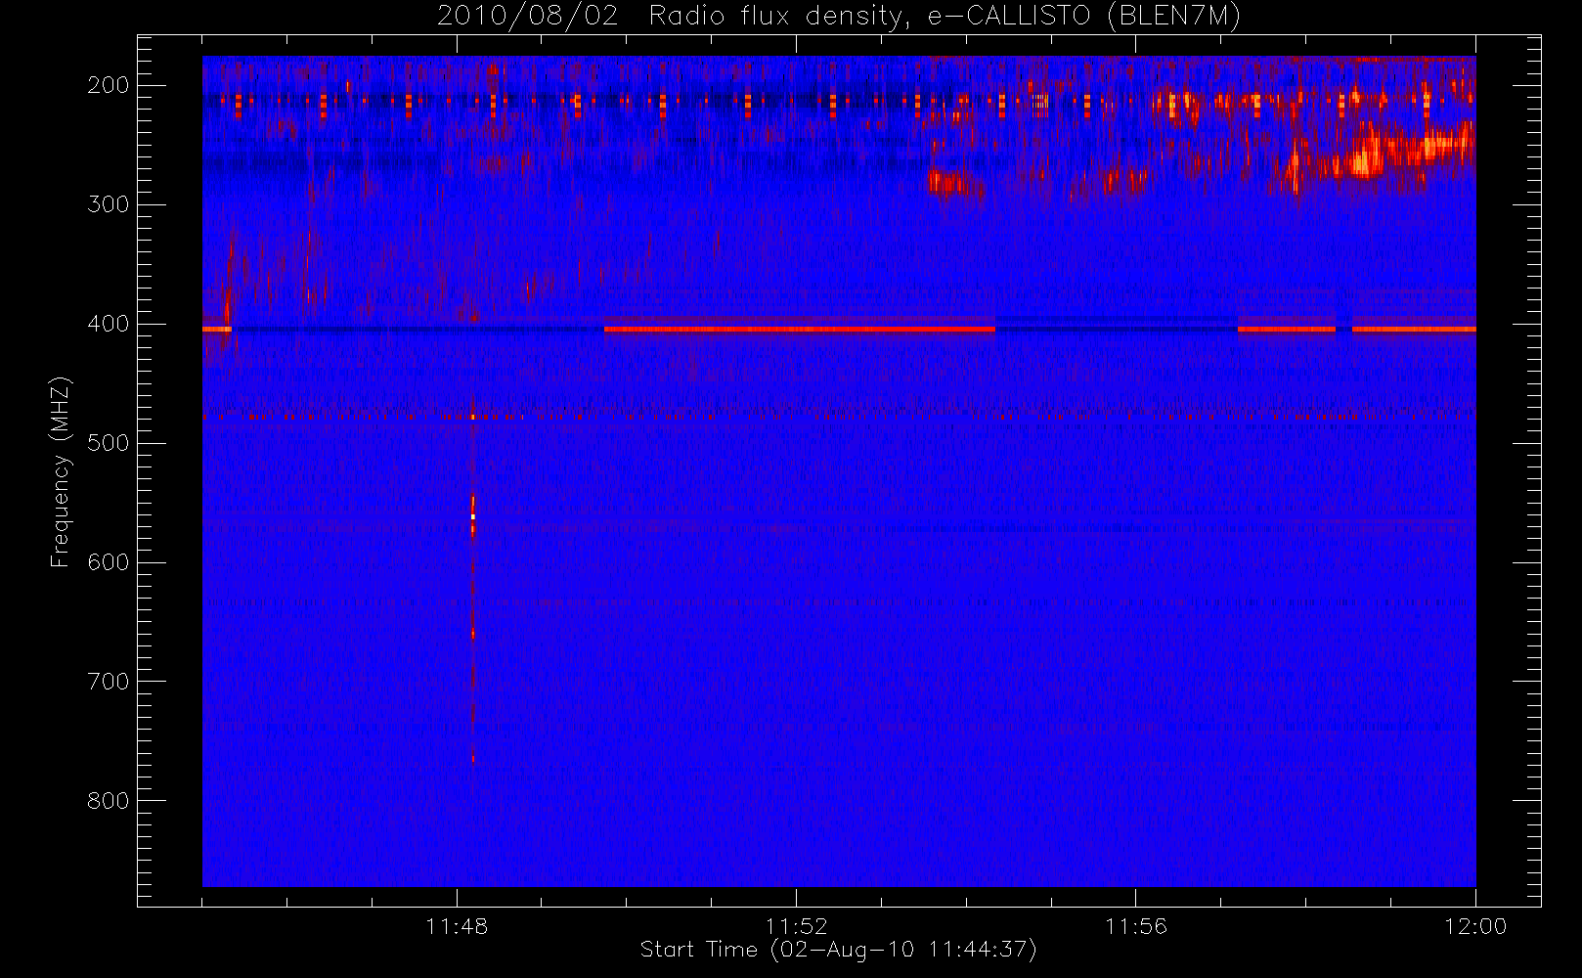The width and height of the screenshot is (1582, 978).
Task: Select the 200 frequency tick label
Action: coord(109,85)
